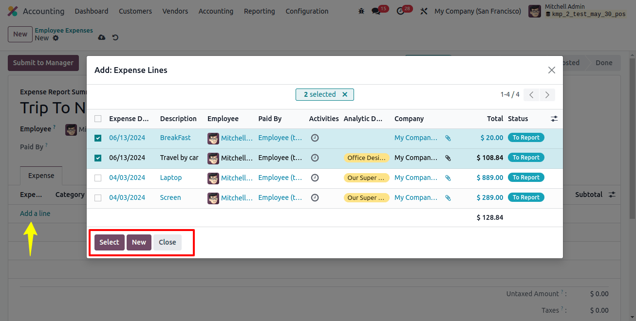Click attachment paperclip in Laptop row
This screenshot has width=636, height=321.
(448, 178)
